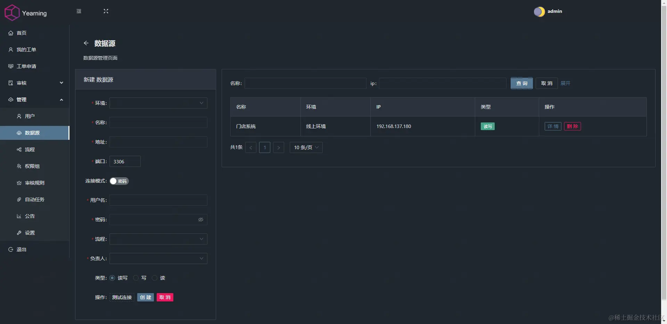
Task: Select the 读 type radio button
Action: [x=155, y=278]
